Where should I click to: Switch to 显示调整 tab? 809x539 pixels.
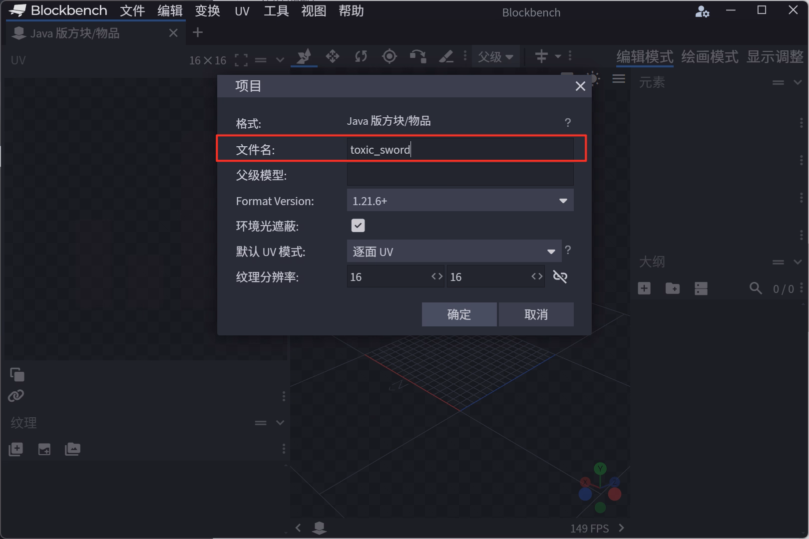(x=775, y=56)
